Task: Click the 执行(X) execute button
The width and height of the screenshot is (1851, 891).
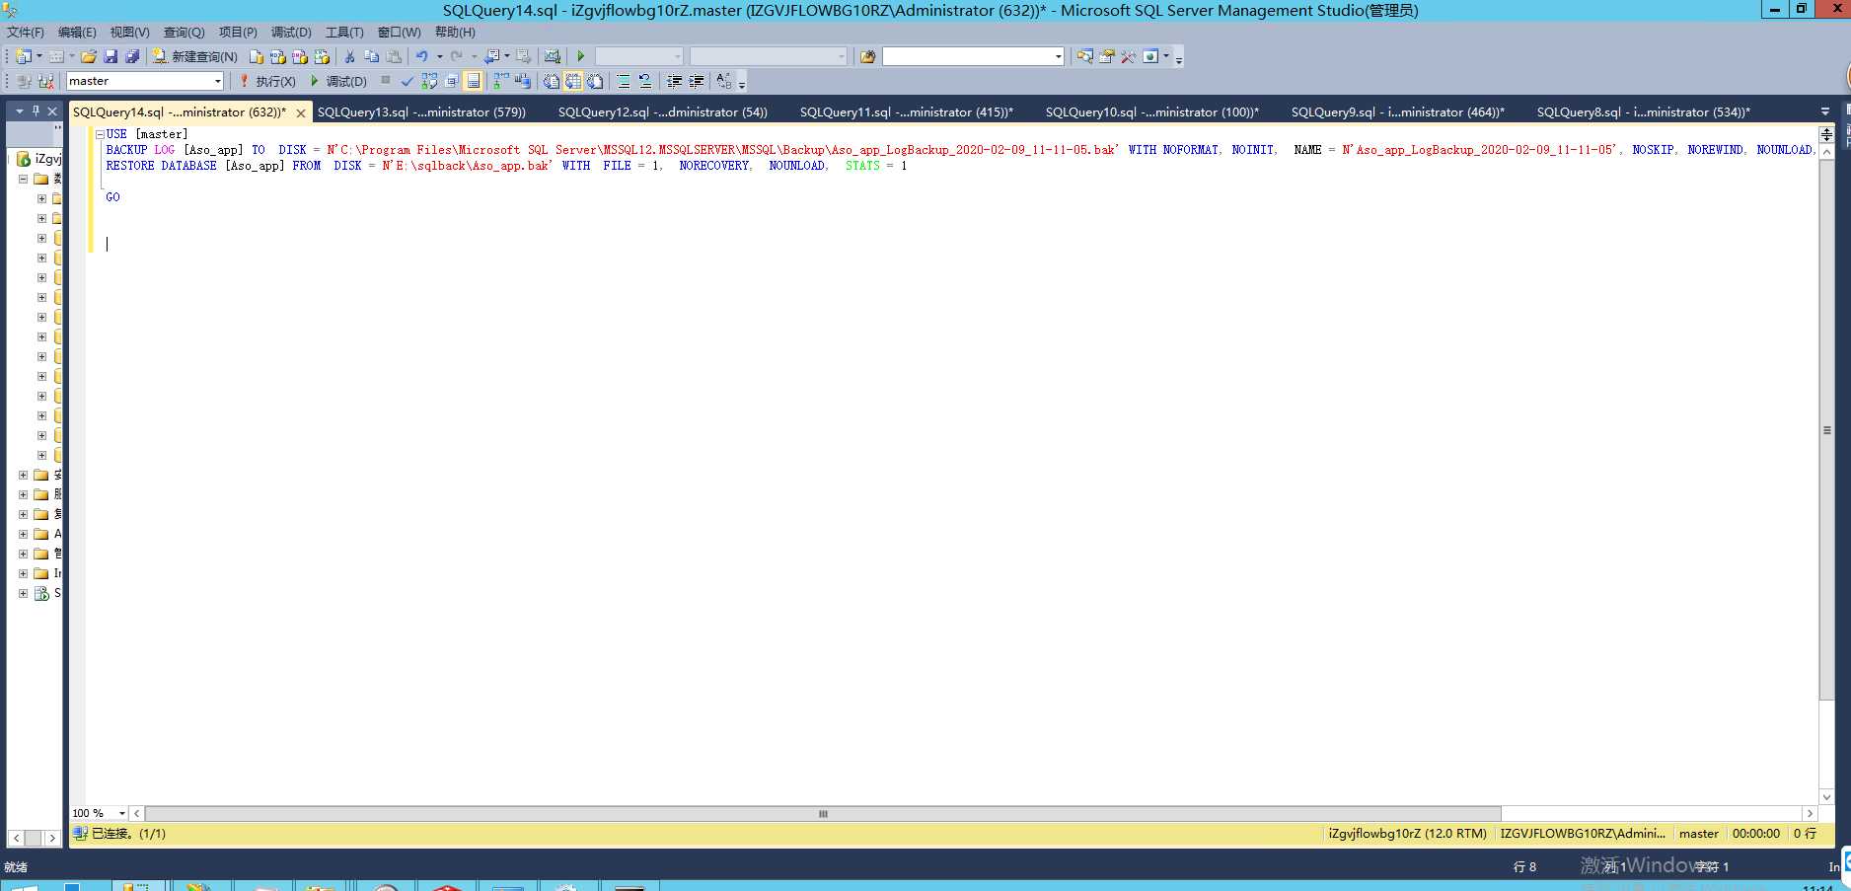Action: 267,82
